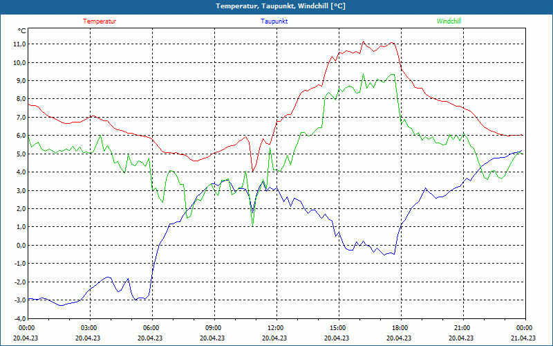Image resolution: width=553 pixels, height=346 pixels.
Task: Click the 09:00 time axis label
Action: coord(213,328)
